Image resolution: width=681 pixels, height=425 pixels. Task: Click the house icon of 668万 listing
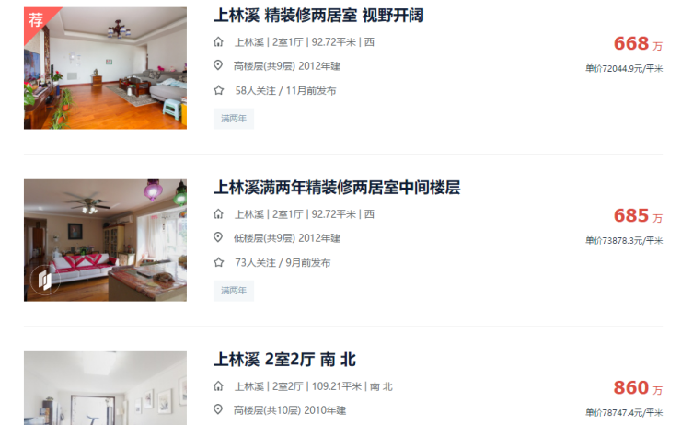(x=218, y=41)
